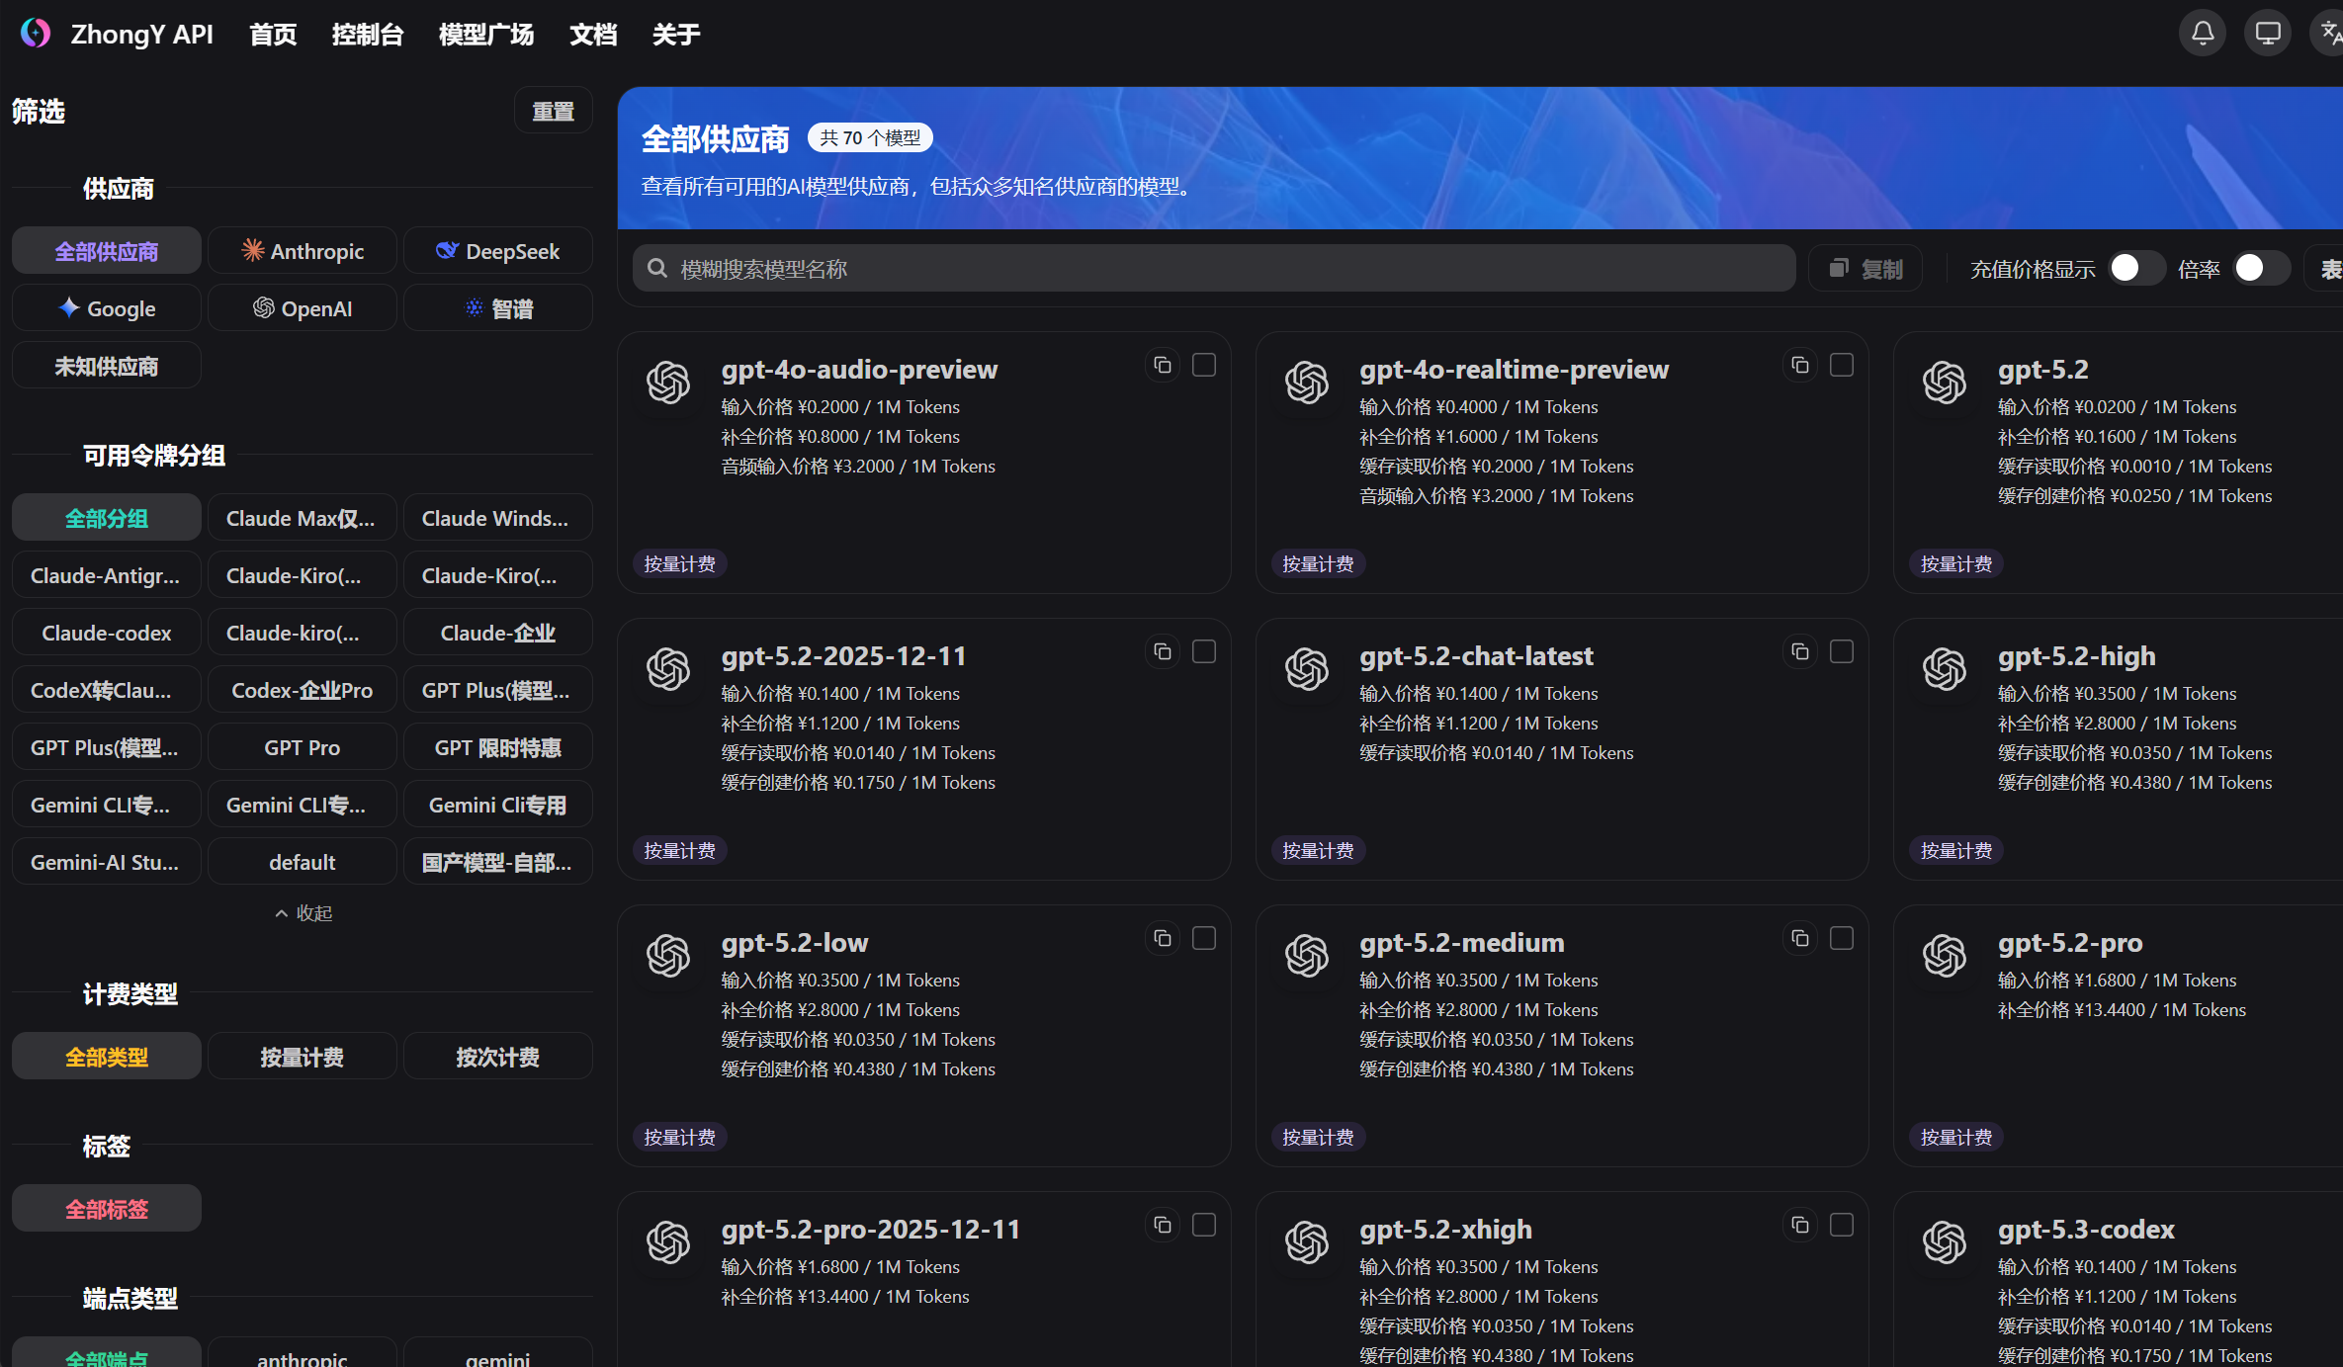The width and height of the screenshot is (2343, 1367).
Task: Copy gpt-5.2-pro-2025-12-11 model name
Action: pyautogui.click(x=1163, y=1225)
